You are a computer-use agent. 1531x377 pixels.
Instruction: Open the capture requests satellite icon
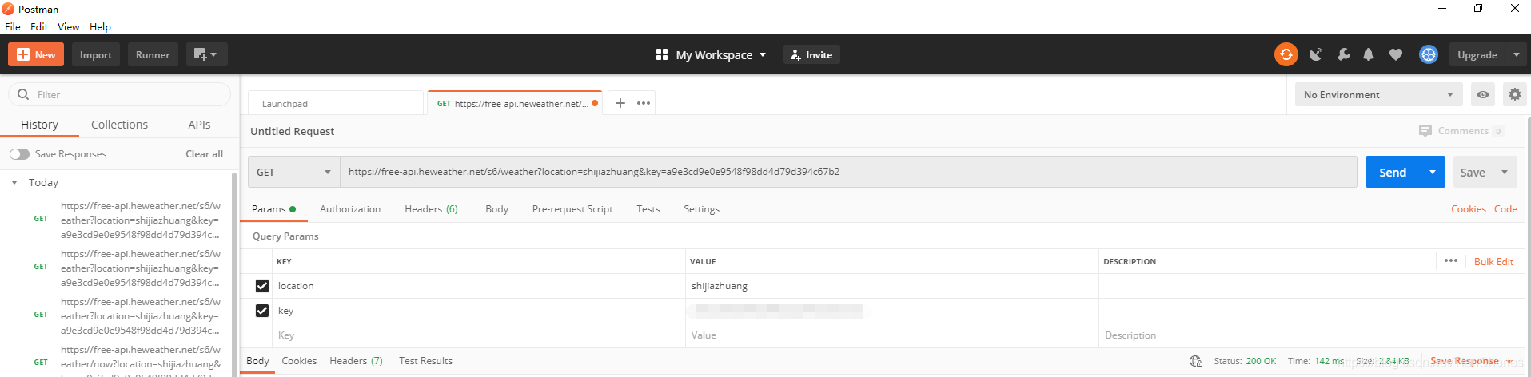click(x=1315, y=54)
